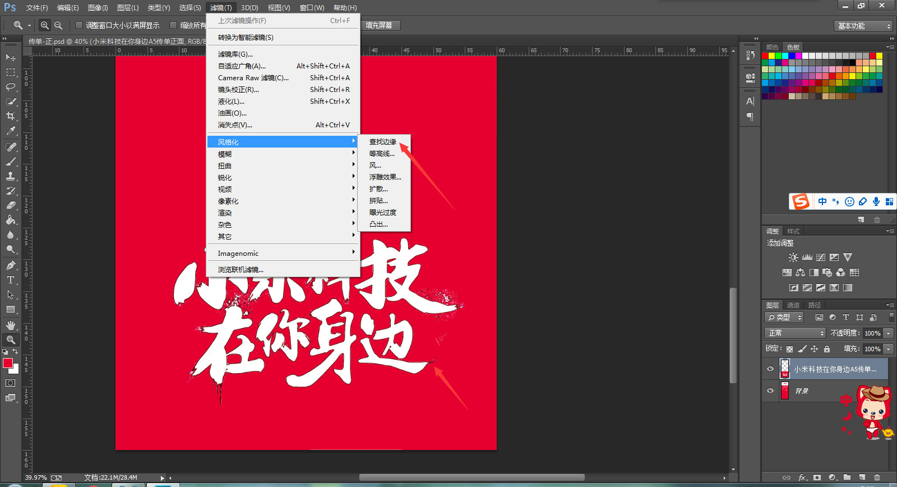Viewport: 897px width, 487px height.
Task: Select the Pen tool
Action: click(10, 265)
